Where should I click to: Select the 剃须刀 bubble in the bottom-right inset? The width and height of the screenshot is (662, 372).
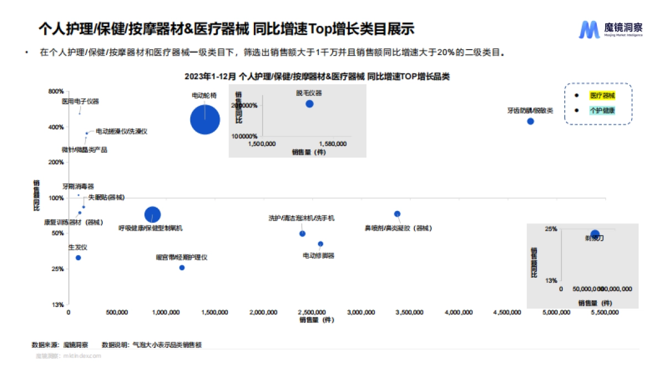pyautogui.click(x=595, y=234)
